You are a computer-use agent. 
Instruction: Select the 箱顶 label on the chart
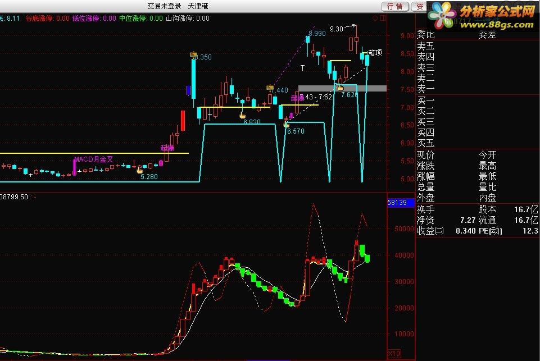pyautogui.click(x=375, y=53)
